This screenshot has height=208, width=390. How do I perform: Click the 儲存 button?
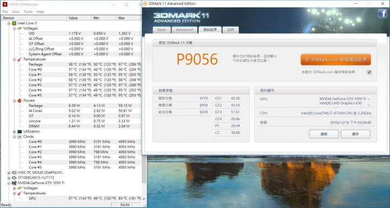click(x=355, y=134)
